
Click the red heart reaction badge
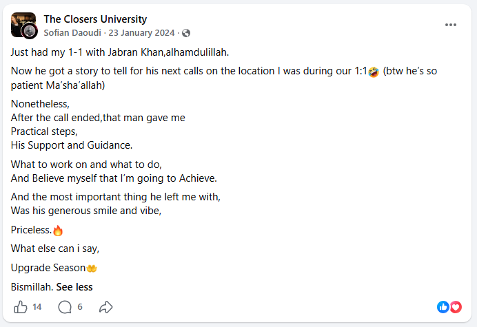(456, 307)
